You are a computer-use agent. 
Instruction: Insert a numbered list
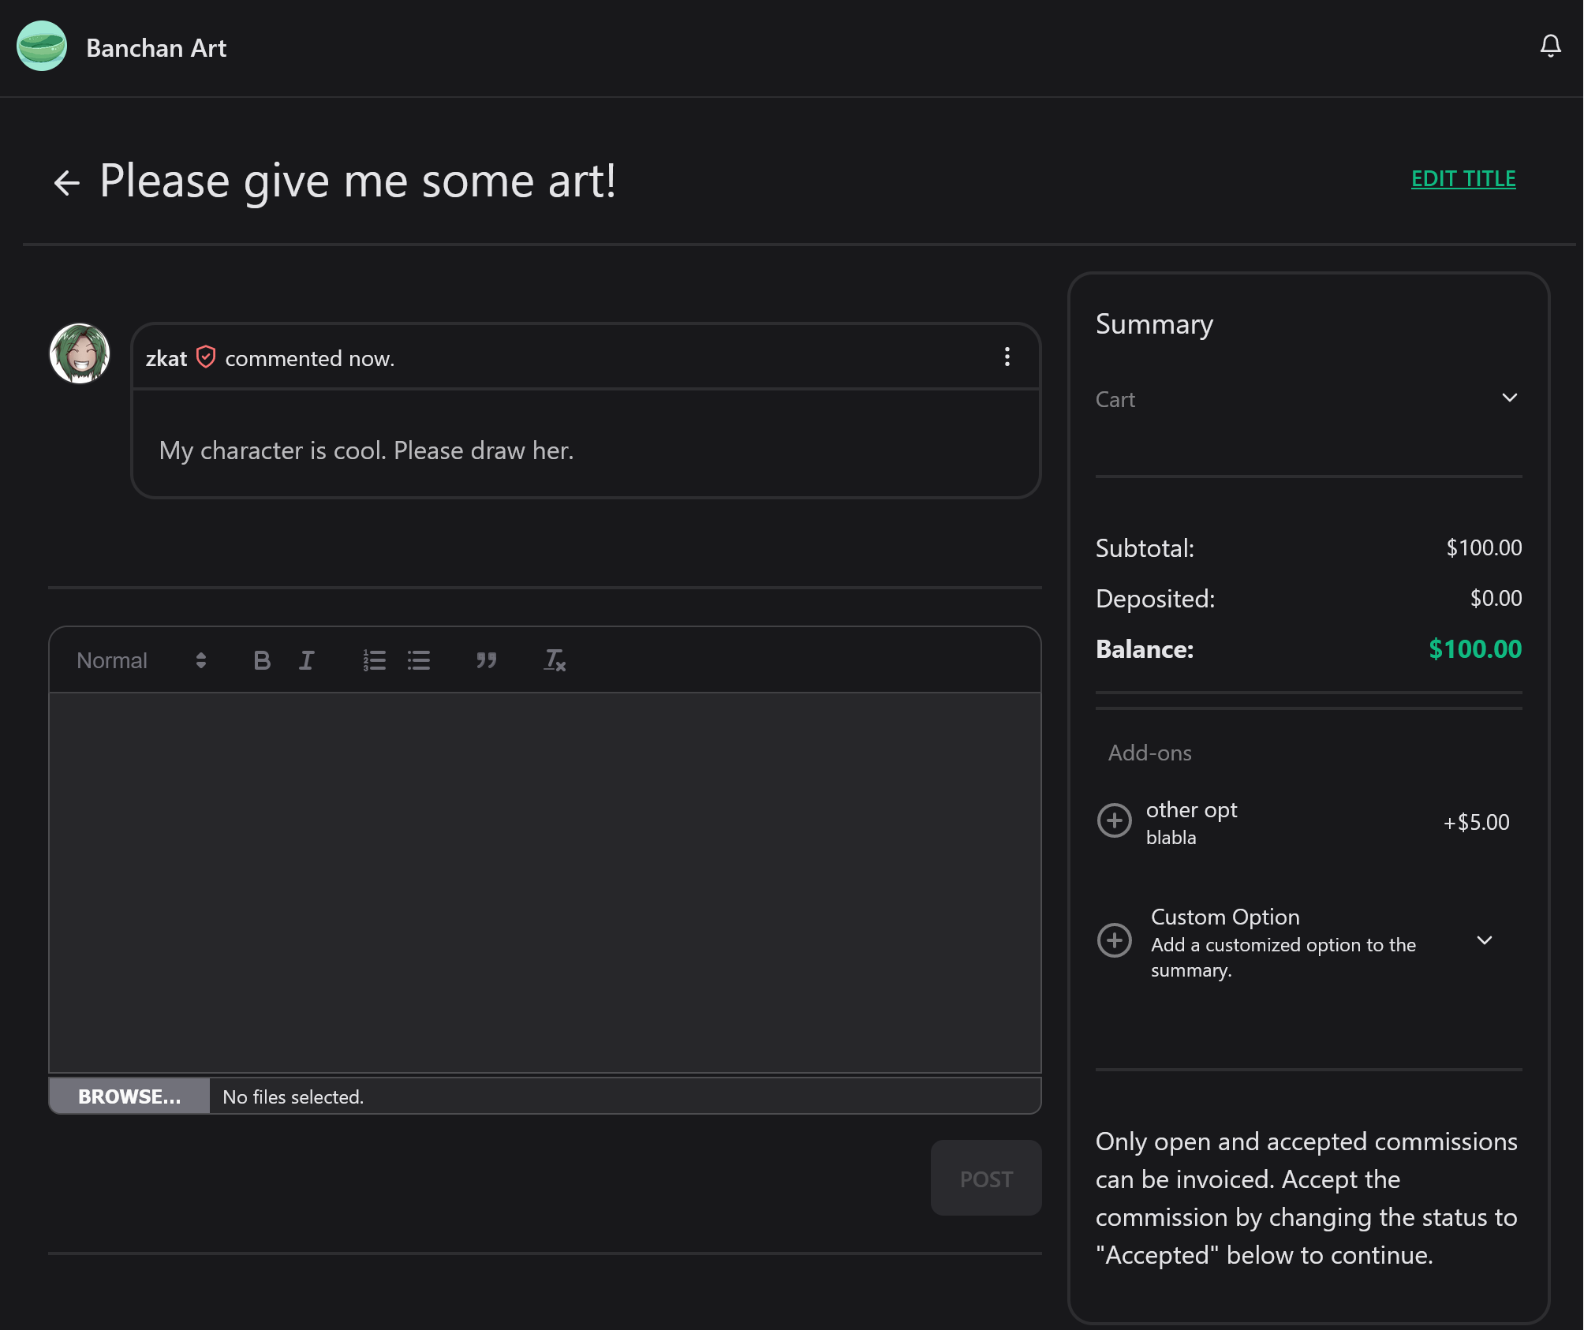tap(374, 660)
